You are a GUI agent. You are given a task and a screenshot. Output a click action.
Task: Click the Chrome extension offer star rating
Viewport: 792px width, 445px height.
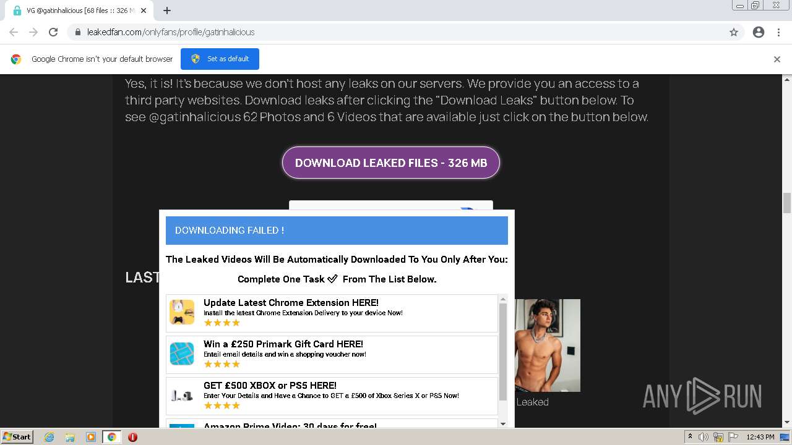point(222,323)
